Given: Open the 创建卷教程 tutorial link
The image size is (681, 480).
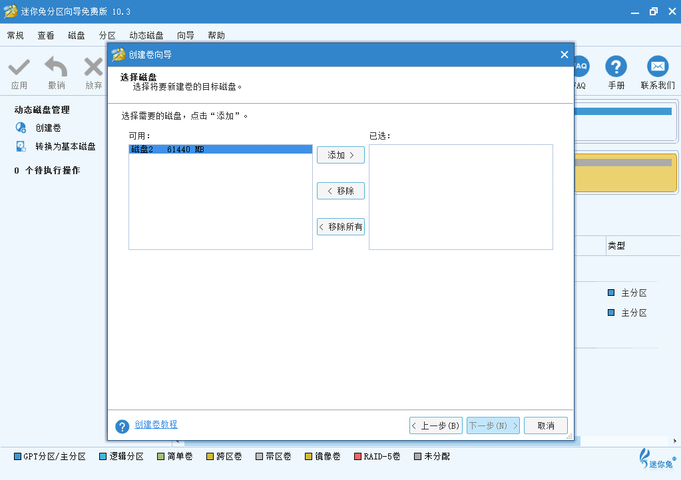Looking at the screenshot, I should [x=156, y=424].
